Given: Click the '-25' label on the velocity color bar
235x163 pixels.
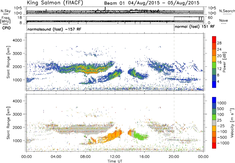Looking at the screenshot, I should pyautogui.click(x=221, y=126).
